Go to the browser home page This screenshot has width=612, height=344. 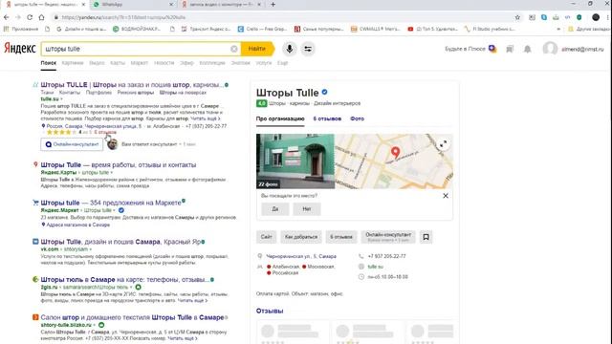[41, 17]
